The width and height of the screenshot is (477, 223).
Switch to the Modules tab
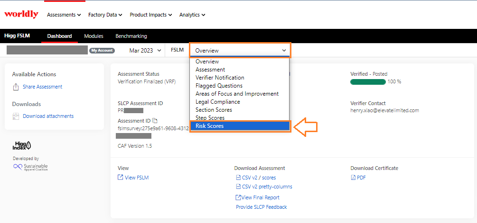[94, 36]
